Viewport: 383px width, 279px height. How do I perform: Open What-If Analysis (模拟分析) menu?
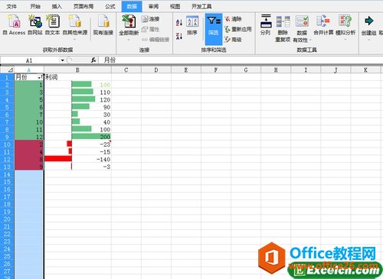point(345,27)
